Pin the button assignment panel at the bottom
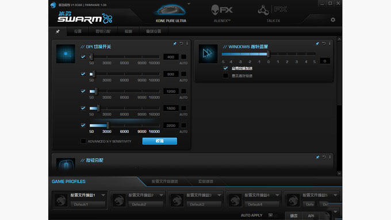This screenshot has width=391, height=220. (x=317, y=157)
